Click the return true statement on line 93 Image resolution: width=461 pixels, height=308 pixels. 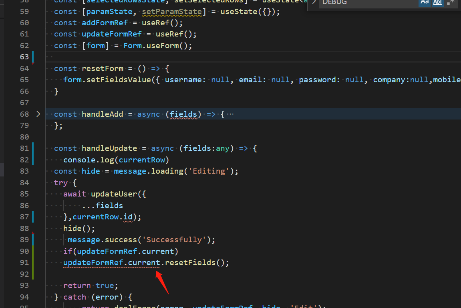click(91, 285)
